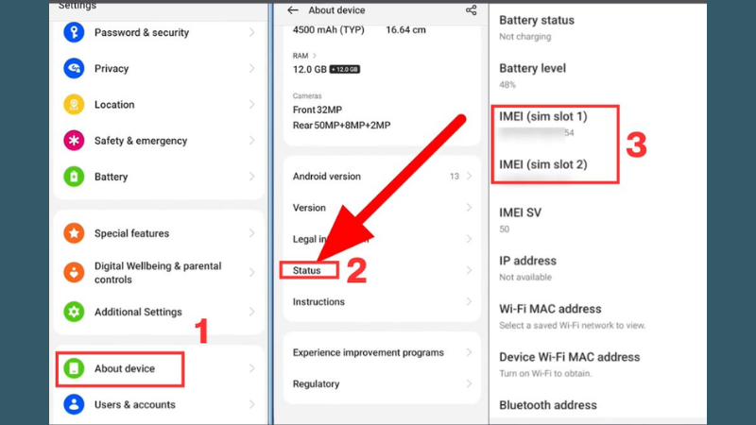756x425 pixels.
Task: Expand the Status row chevron
Action: click(469, 270)
